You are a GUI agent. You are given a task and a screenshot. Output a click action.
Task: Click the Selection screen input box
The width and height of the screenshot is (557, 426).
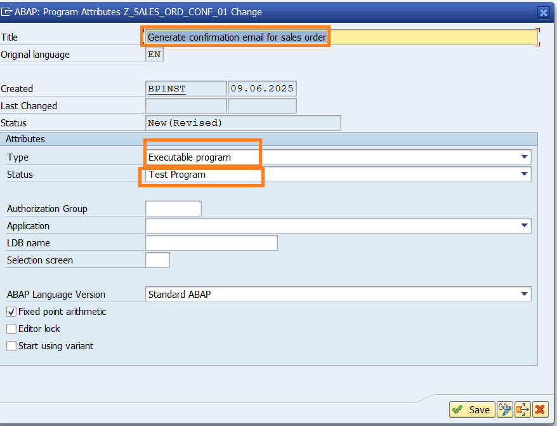(x=157, y=260)
